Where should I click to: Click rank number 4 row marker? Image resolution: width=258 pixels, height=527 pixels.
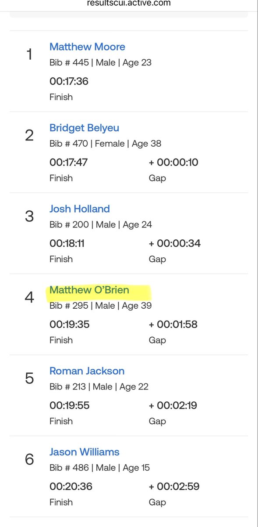pyautogui.click(x=29, y=298)
